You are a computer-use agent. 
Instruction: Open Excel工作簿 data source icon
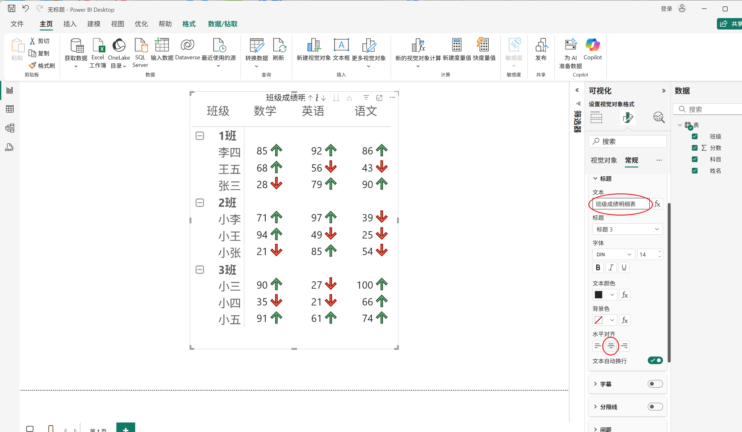(98, 46)
